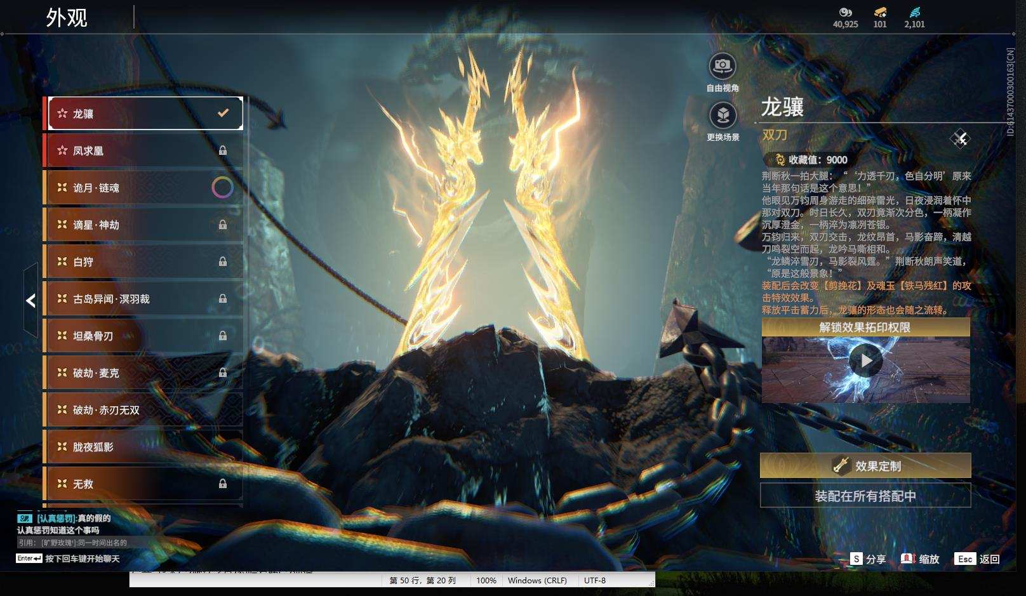This screenshot has width=1026, height=596.
Task: Play the effect preview video
Action: 865,361
